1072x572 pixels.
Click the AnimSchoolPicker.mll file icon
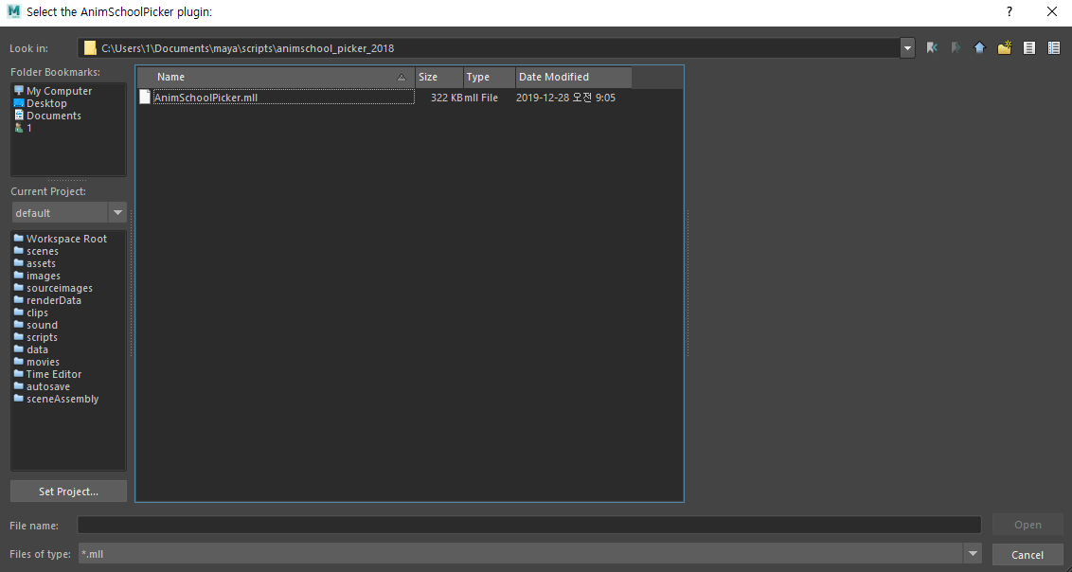point(144,97)
